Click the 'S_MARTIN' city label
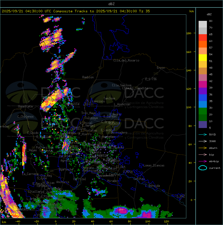Image resolution: width=223 pixels, height=225 pixels. pyautogui.click(x=101, y=156)
